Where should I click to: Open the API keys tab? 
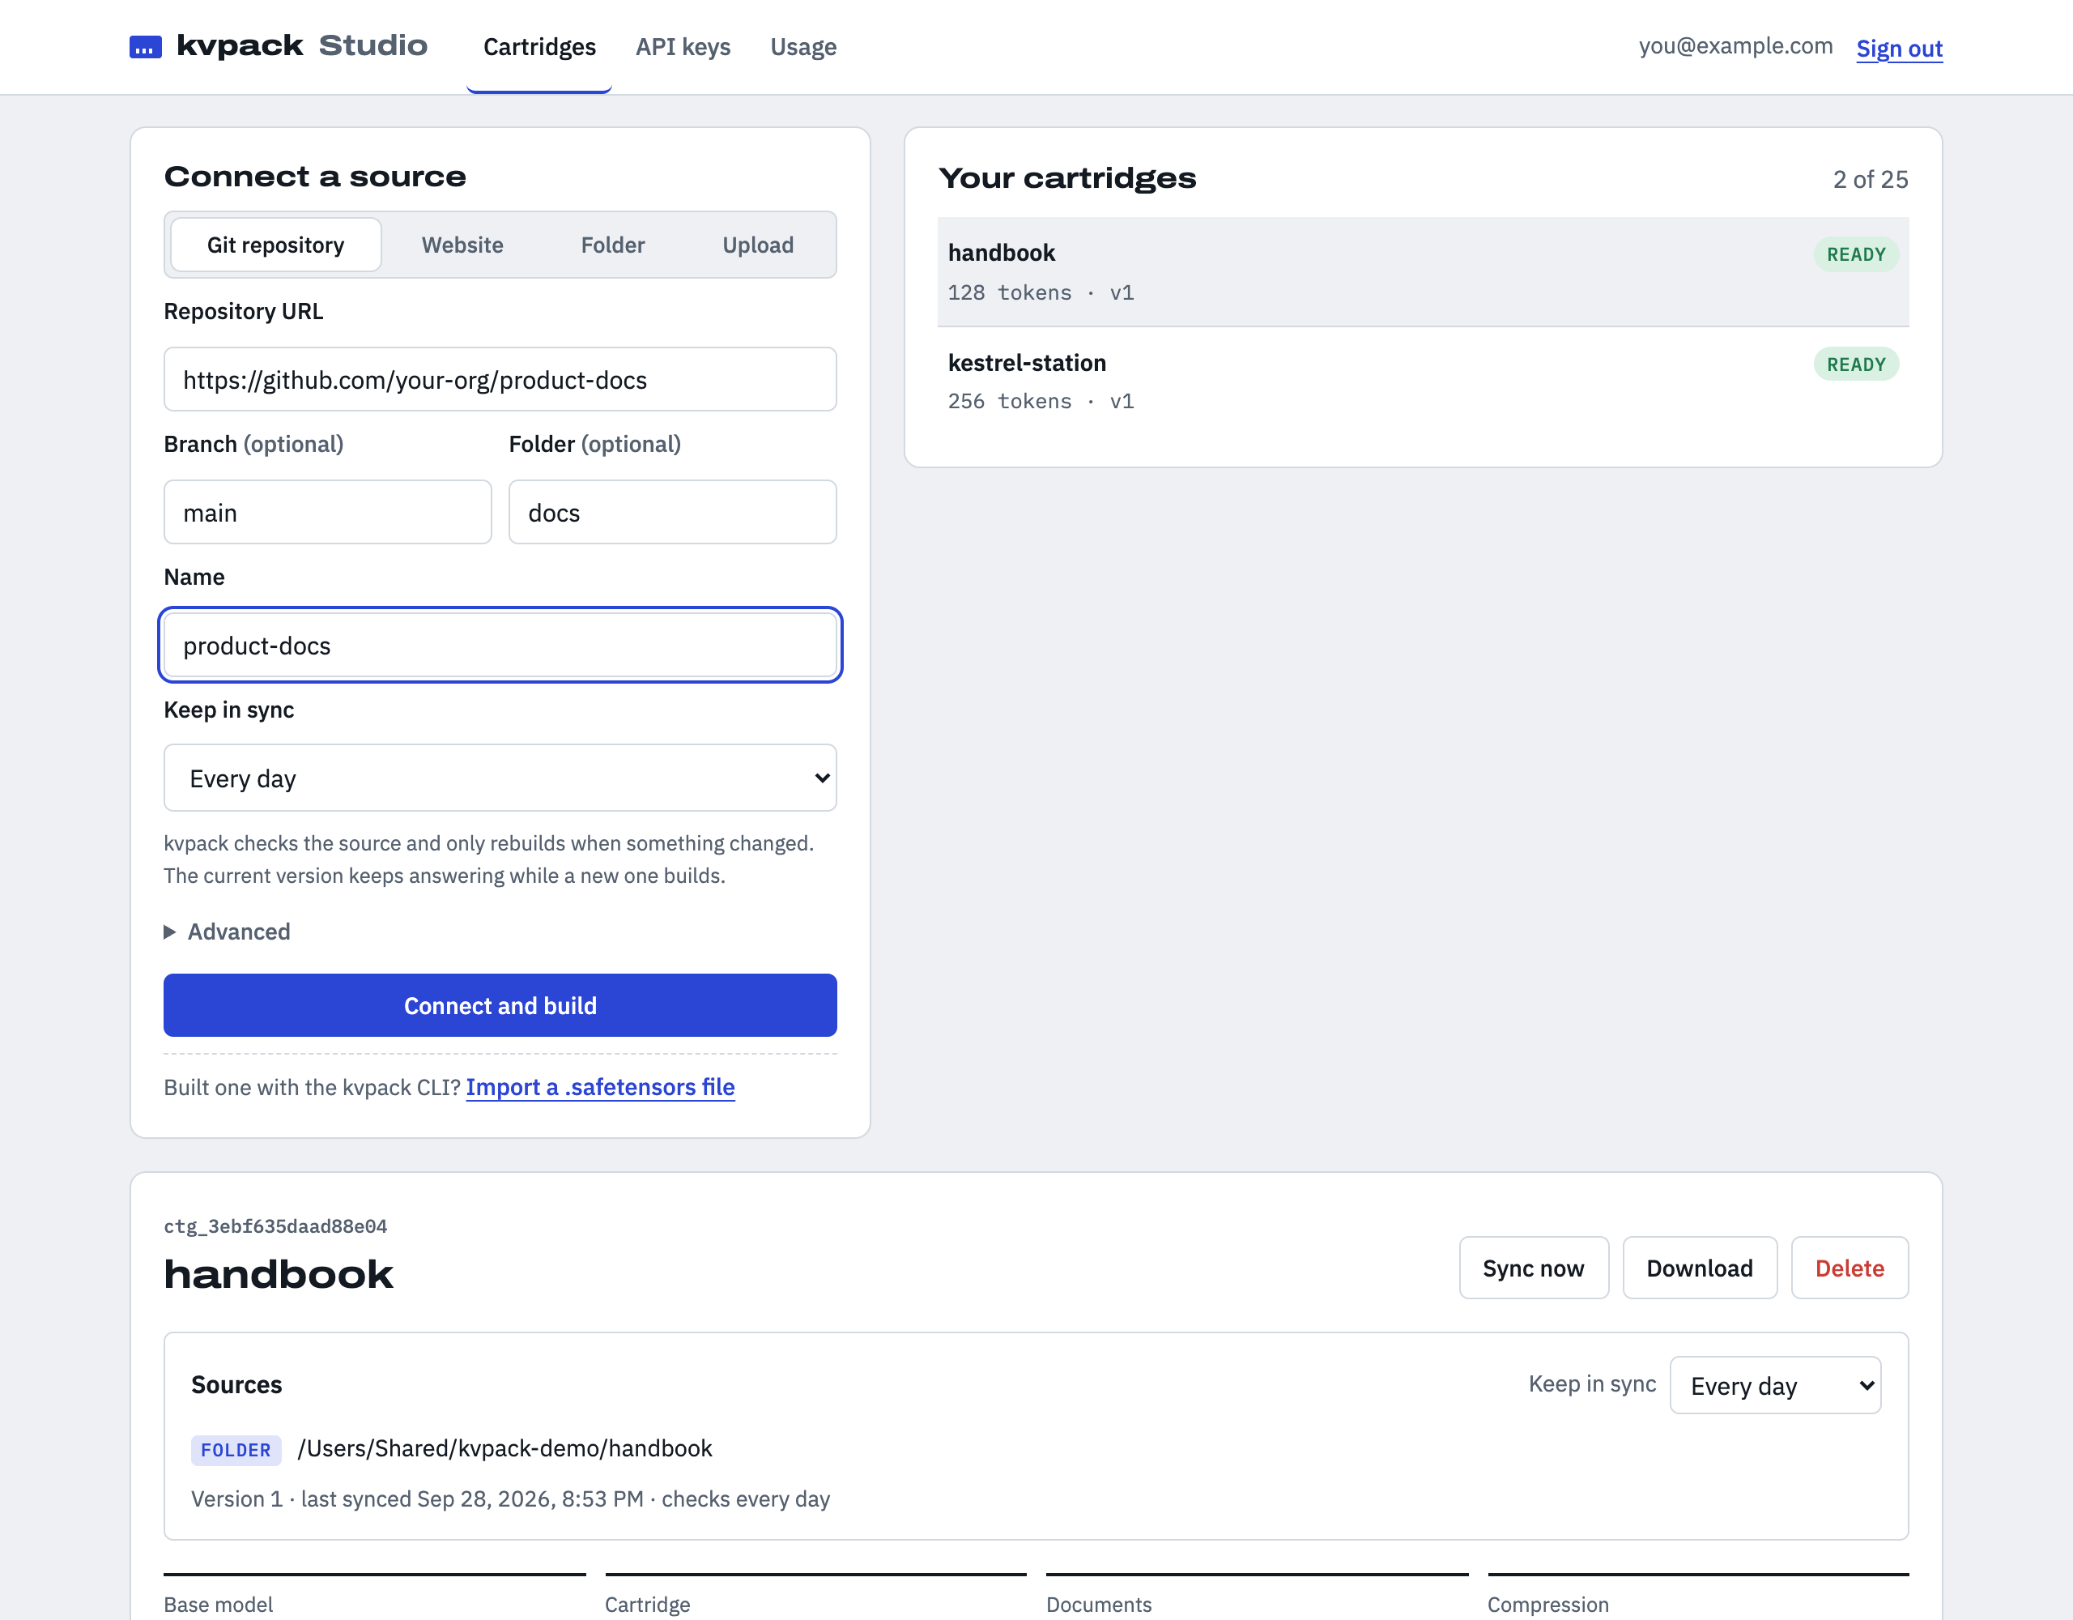click(x=683, y=46)
